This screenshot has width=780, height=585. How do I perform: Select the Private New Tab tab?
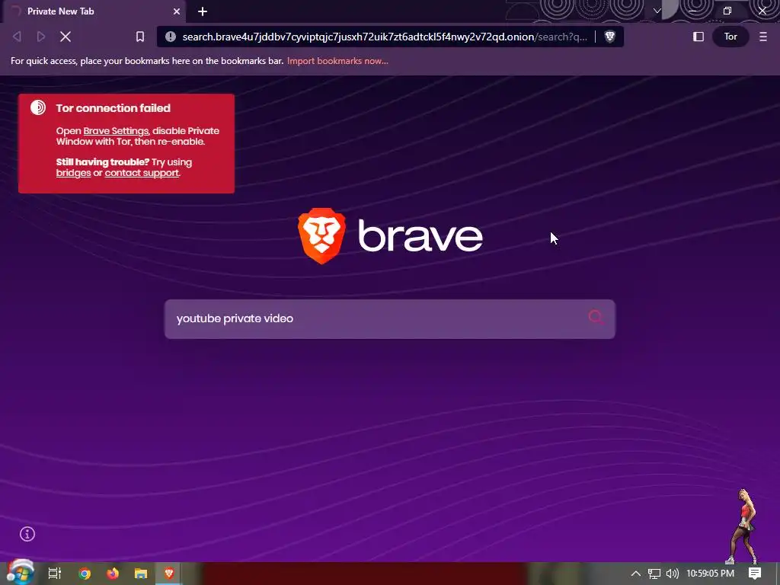tap(94, 11)
